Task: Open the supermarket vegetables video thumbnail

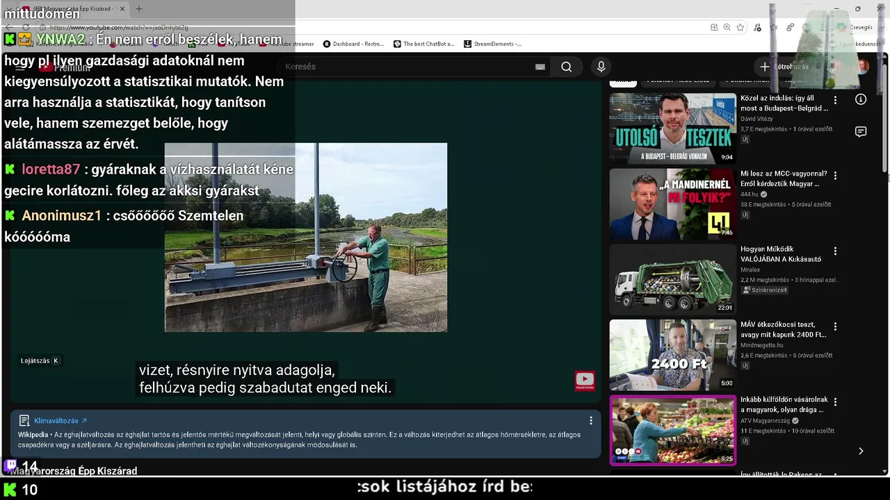Action: [x=672, y=430]
